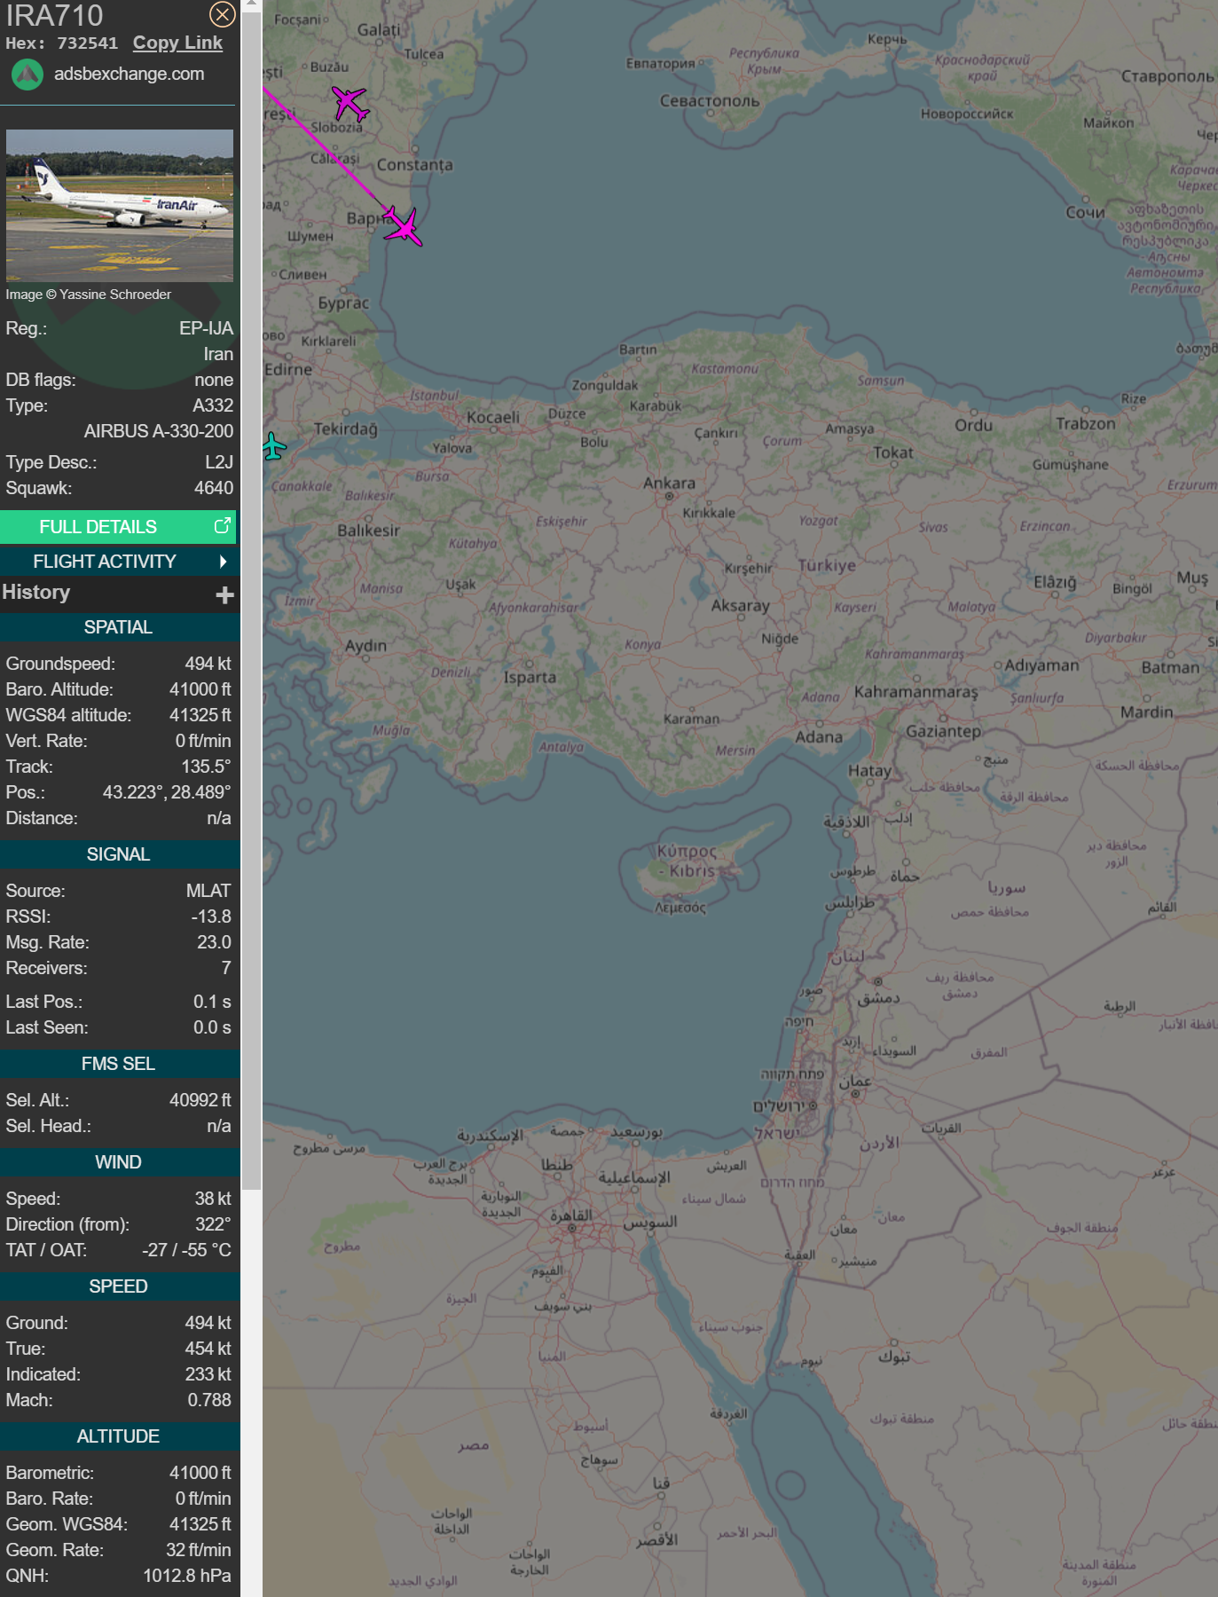Click the Ankara city label on map
Screen dimensions: 1218x1597
[669, 484]
